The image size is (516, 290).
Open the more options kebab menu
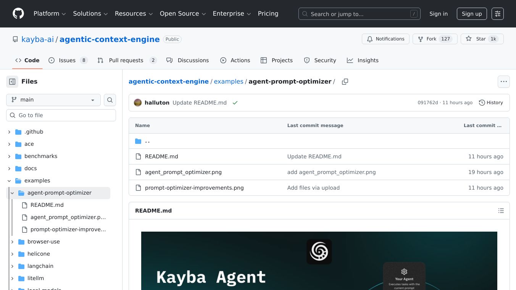pos(504,82)
